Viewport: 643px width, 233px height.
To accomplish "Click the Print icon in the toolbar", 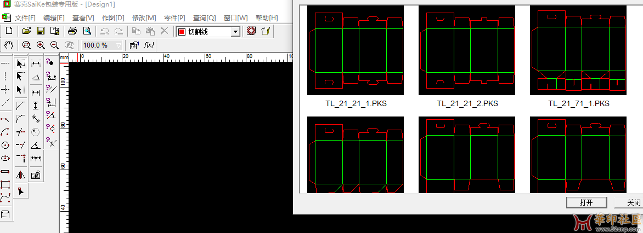I will [x=72, y=31].
